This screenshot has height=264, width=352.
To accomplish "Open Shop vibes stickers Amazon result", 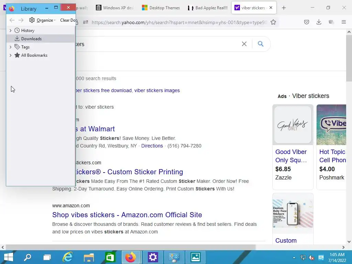I will coord(127,215).
